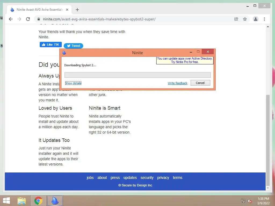This screenshot has height=206, width=275.
Task: Select the Ninite Avast AVG Avira tab
Action: pos(39,10)
